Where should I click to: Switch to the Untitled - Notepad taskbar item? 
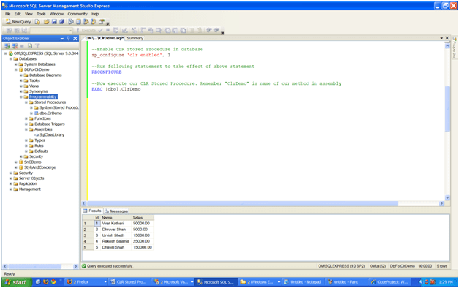pyautogui.click(x=303, y=282)
